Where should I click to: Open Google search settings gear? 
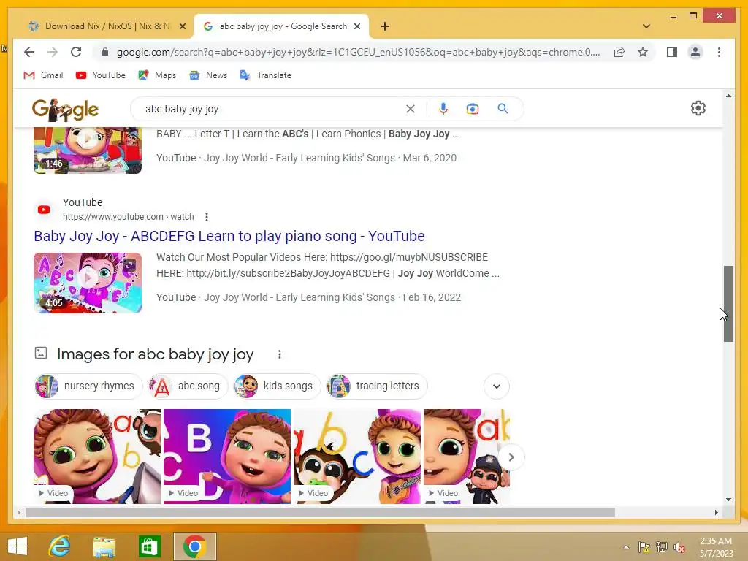(x=698, y=108)
